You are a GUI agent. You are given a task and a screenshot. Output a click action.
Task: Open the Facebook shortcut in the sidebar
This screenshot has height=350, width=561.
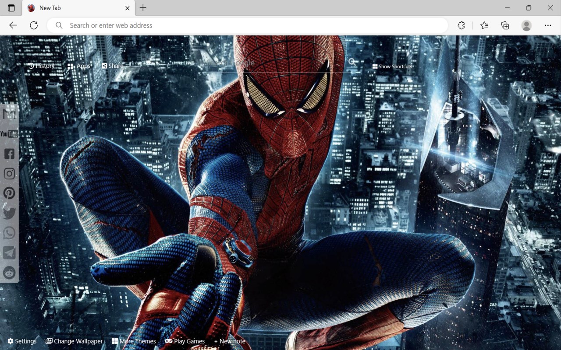pos(9,154)
